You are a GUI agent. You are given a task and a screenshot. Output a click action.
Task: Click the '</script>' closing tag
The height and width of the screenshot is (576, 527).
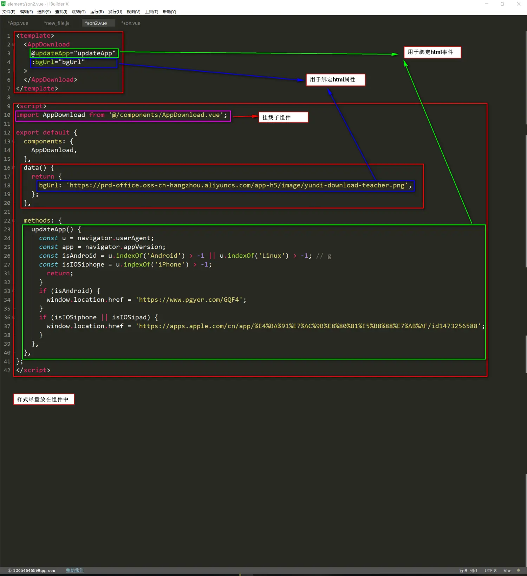point(33,370)
